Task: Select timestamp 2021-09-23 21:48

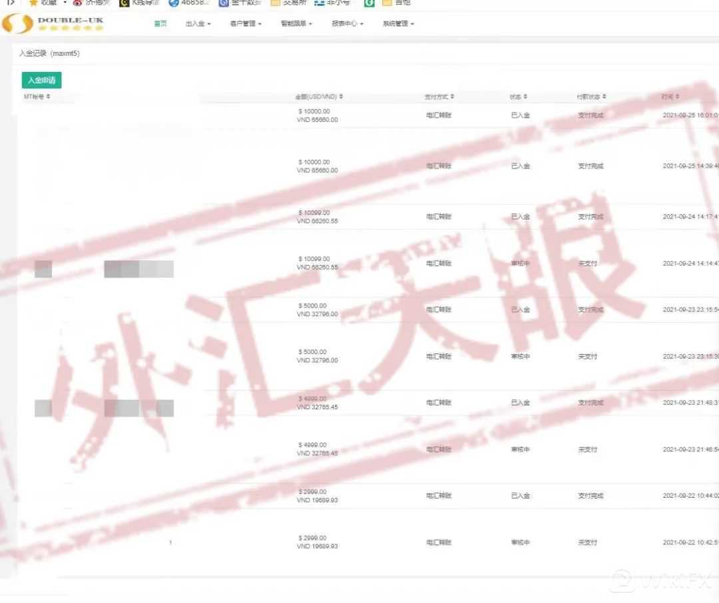Action: pos(690,403)
